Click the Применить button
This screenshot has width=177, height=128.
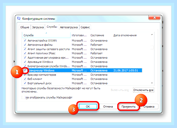click(x=128, y=107)
